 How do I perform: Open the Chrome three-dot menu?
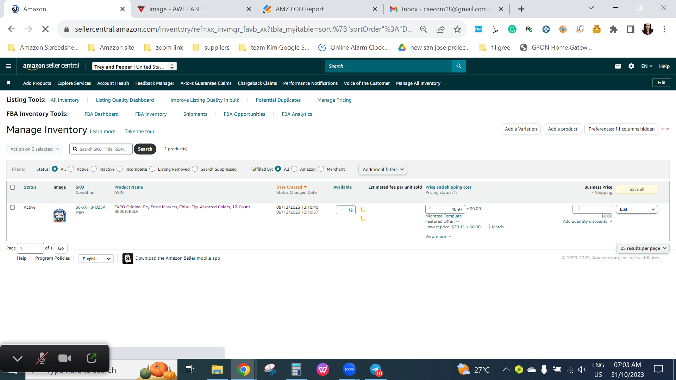pos(664,29)
